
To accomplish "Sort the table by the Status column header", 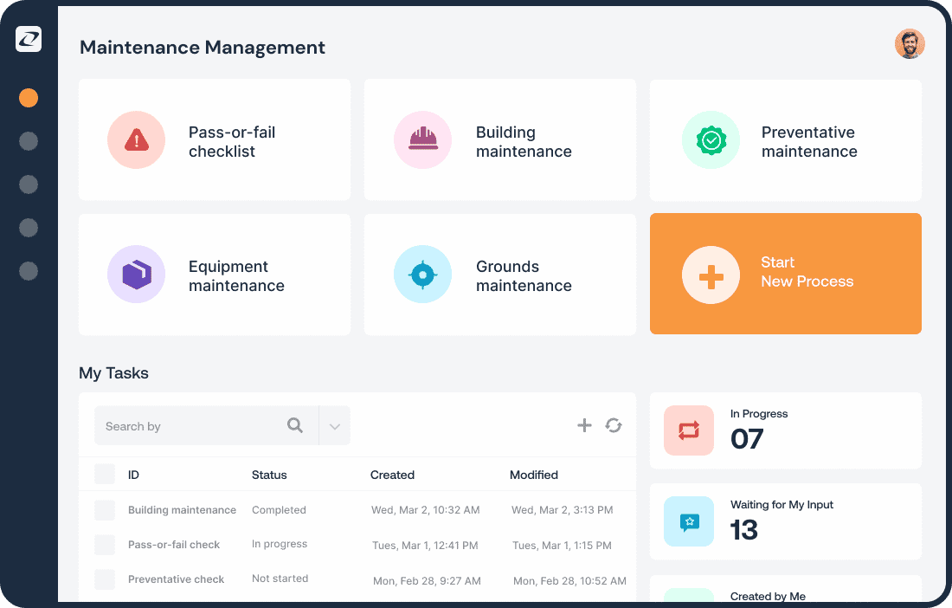I will 269,475.
